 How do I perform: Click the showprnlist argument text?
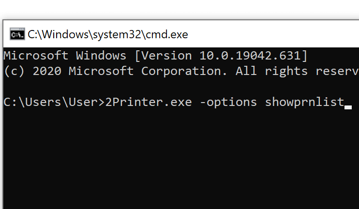304,103
